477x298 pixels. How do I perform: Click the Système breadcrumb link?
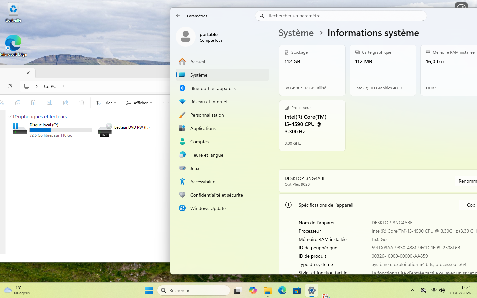tap(296, 33)
